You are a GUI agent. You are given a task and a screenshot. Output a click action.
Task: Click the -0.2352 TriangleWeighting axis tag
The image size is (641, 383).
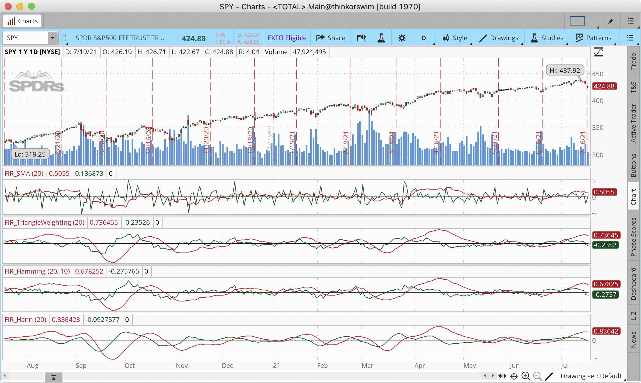click(x=605, y=245)
